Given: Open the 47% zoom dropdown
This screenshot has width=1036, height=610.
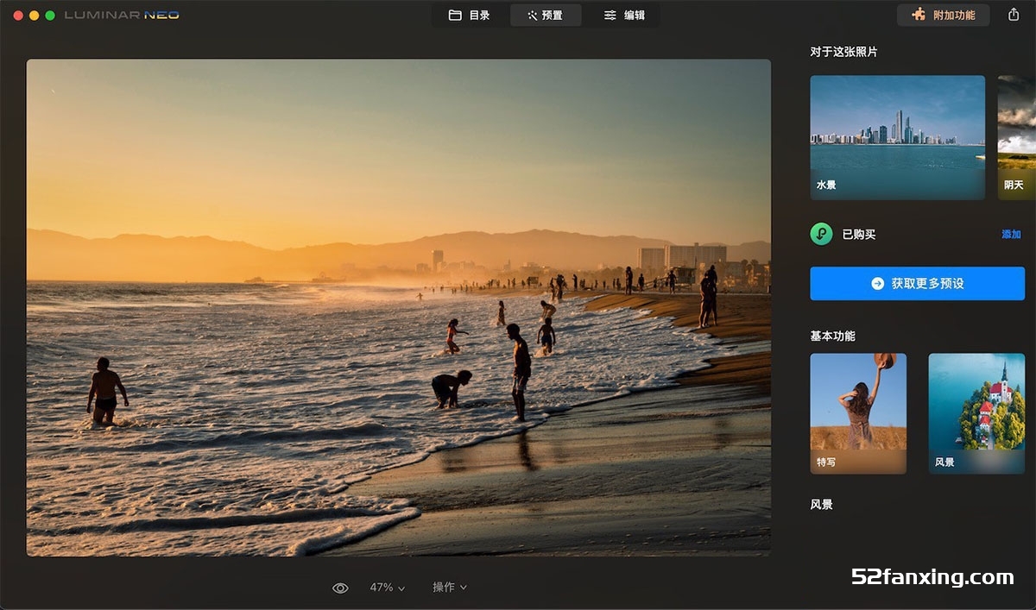Looking at the screenshot, I should (387, 588).
